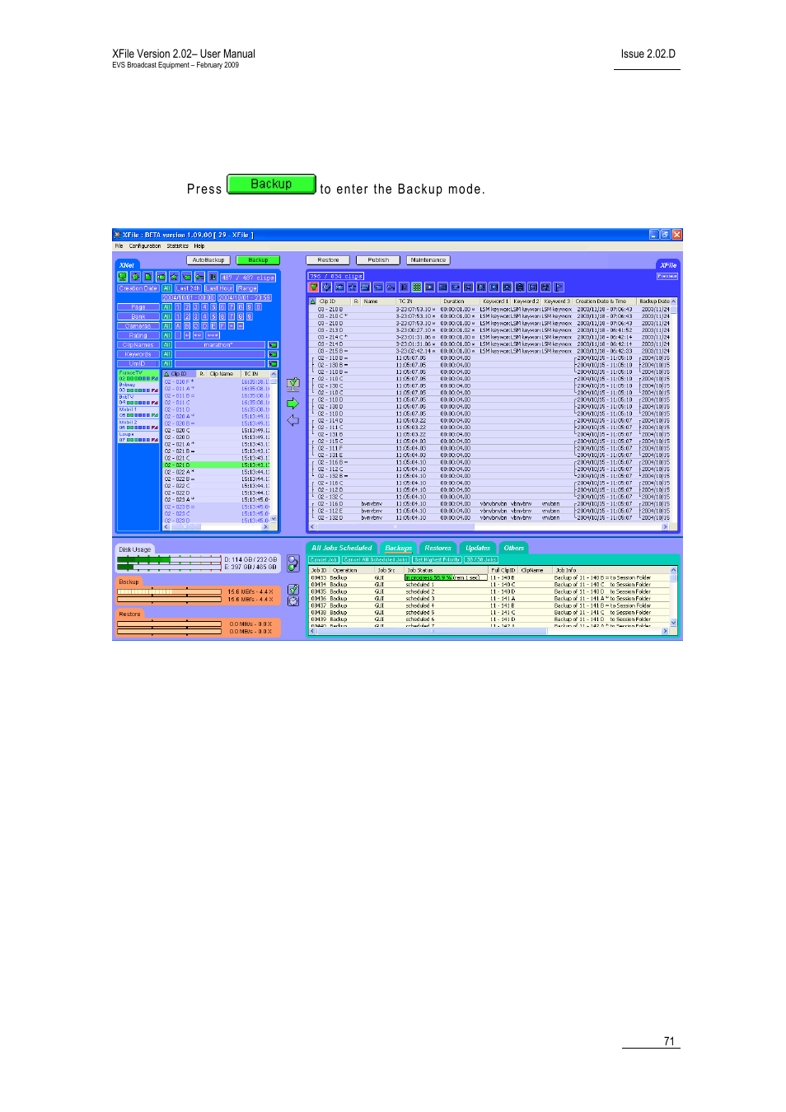
Task: Select clip 03 - 210 B in XFile list
Action: (489, 309)
